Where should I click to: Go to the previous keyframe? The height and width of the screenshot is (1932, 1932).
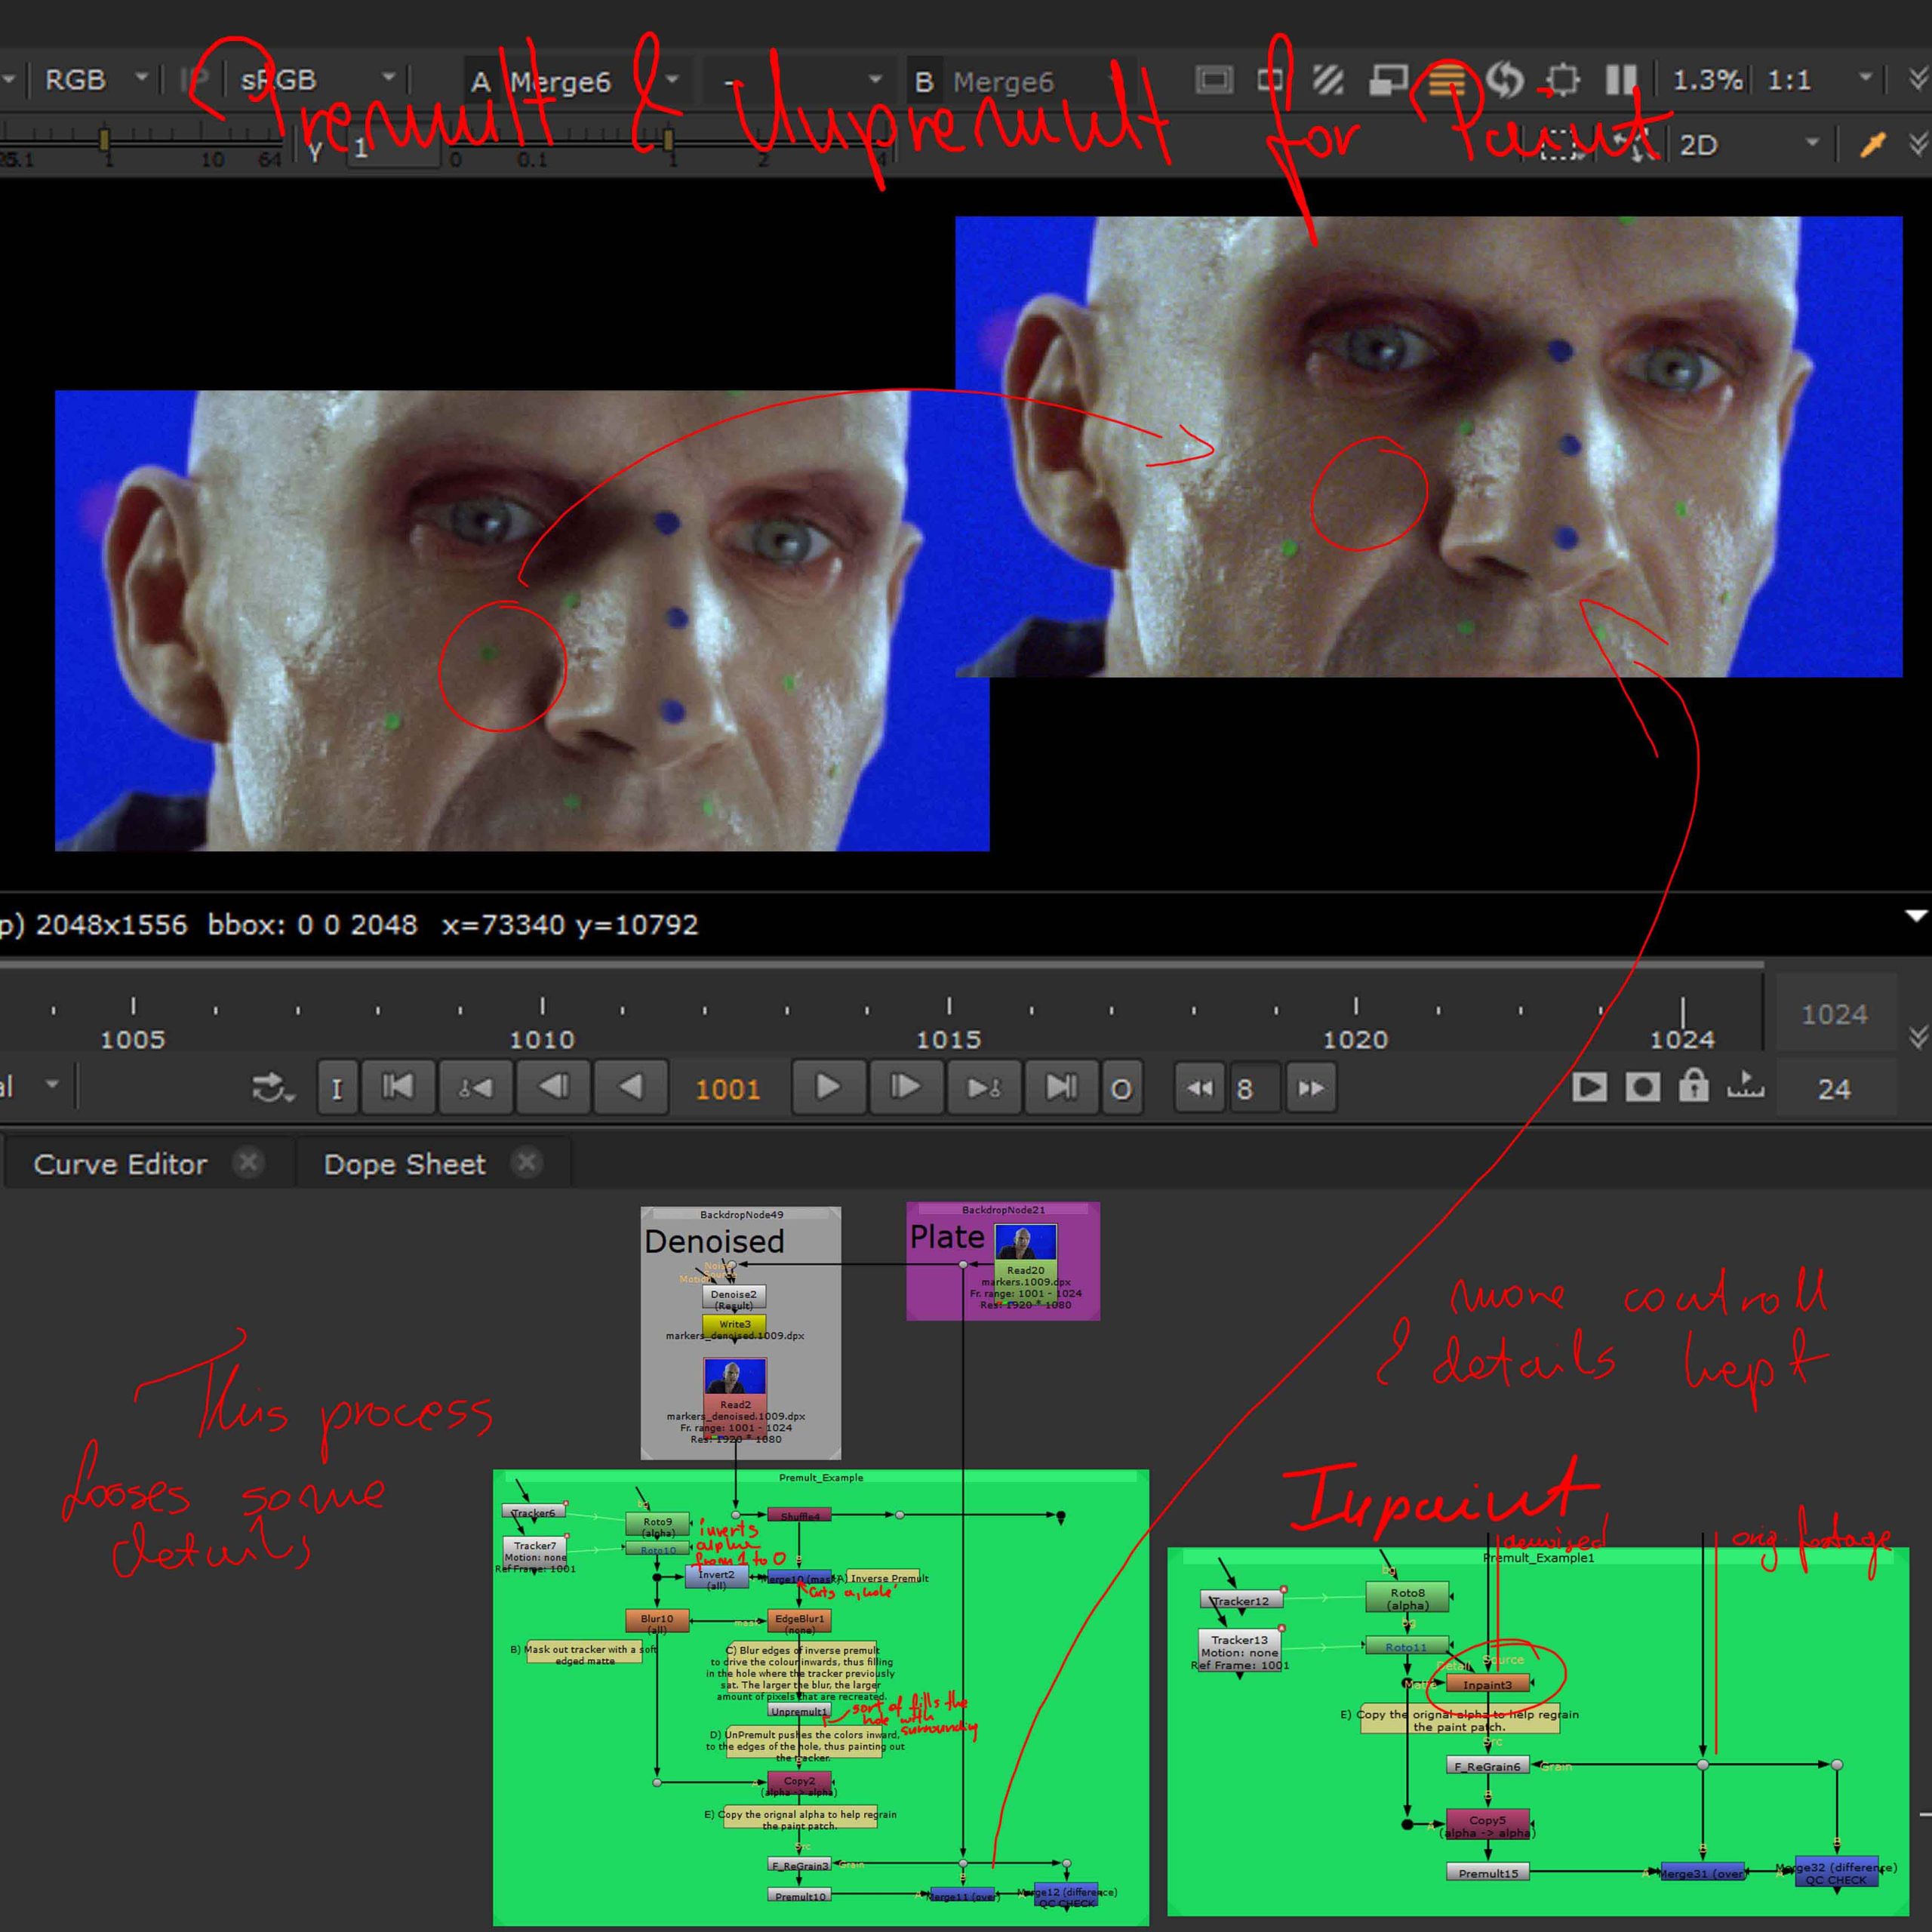click(x=475, y=1087)
